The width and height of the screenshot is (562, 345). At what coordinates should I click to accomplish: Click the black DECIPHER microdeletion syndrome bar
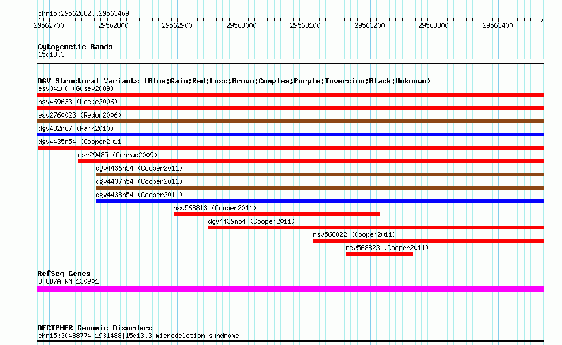coord(290,341)
